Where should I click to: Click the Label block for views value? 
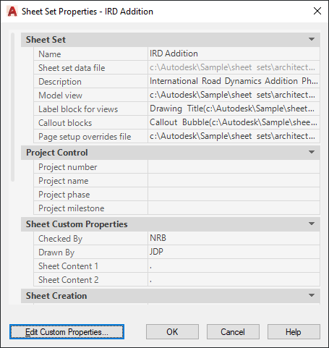pos(234,109)
